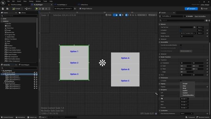Select TheSelector in the hierarchy

[10, 81]
